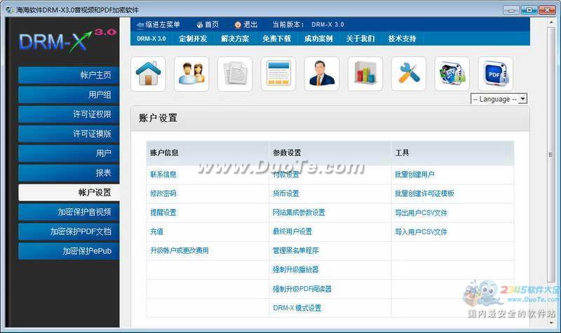The image size is (561, 333).
Task: Open the 管理黑名单程序 link
Action: pyautogui.click(x=295, y=250)
